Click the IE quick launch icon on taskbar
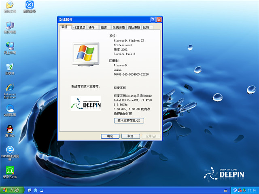Image resolution: width=259 pixels, height=194 pixels. 35,190
